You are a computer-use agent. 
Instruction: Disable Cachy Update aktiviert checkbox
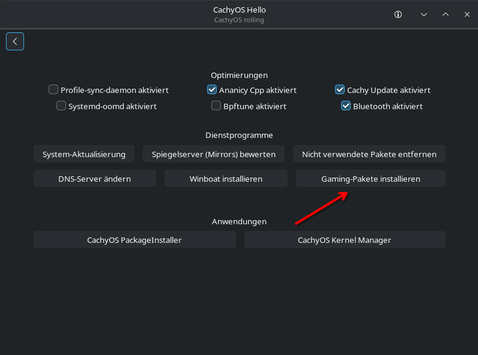[x=340, y=89]
